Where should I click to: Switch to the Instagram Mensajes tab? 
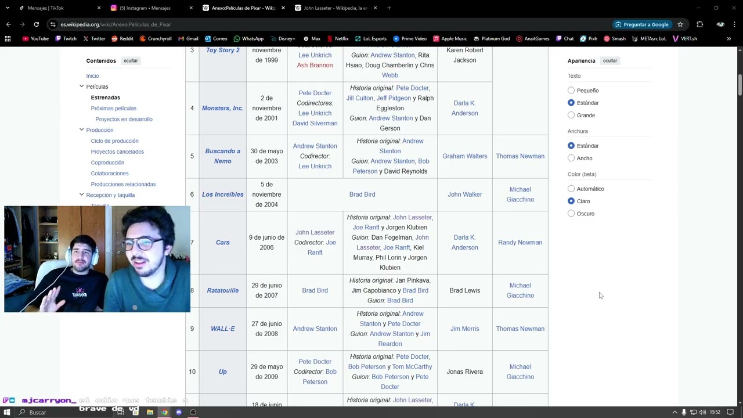[x=150, y=8]
